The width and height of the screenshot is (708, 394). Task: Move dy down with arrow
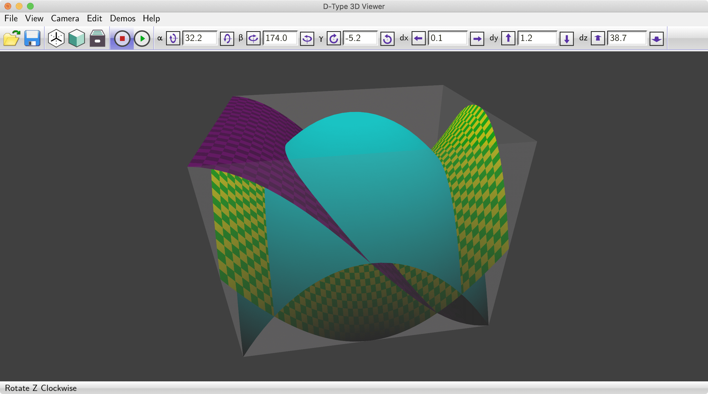pyautogui.click(x=567, y=38)
